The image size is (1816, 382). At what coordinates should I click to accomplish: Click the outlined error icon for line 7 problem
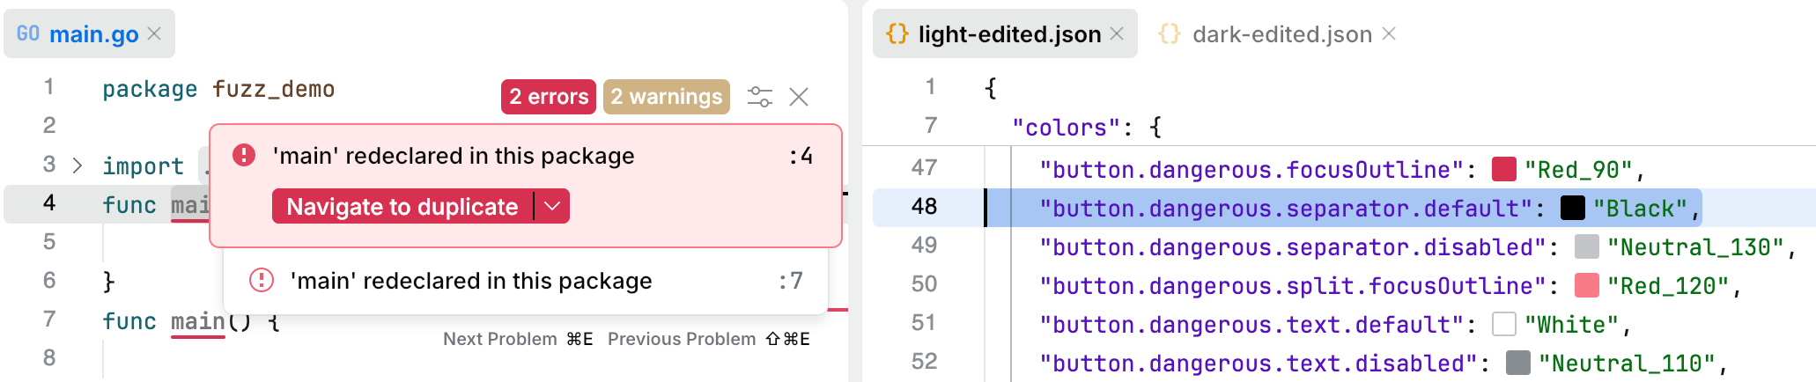point(262,281)
